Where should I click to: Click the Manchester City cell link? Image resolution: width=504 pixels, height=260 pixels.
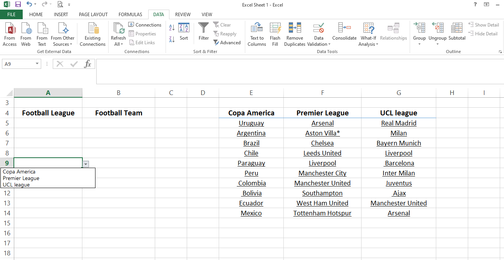322,173
